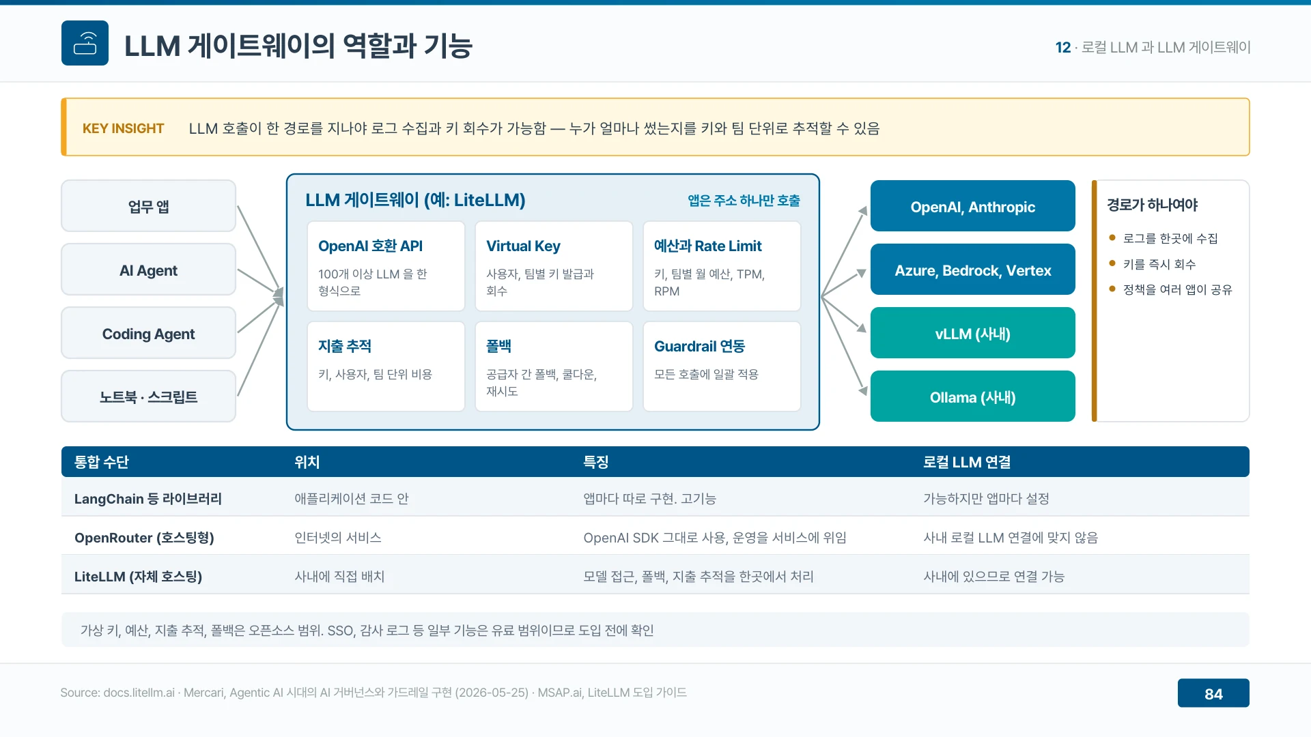1311x737 pixels.
Task: Select the vLLM (사내) box
Action: (x=972, y=333)
